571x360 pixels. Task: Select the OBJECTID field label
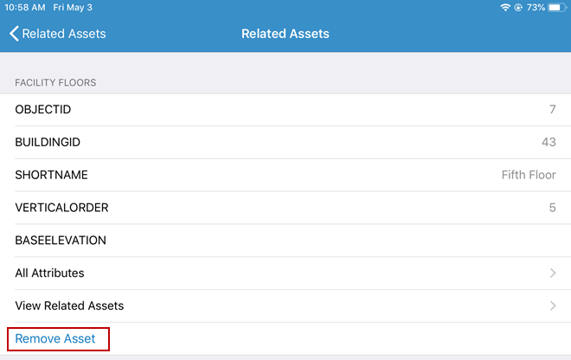pyautogui.click(x=42, y=110)
